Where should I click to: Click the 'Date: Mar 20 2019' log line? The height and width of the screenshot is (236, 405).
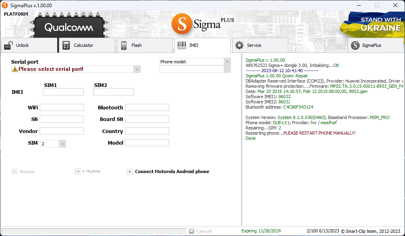(306, 91)
